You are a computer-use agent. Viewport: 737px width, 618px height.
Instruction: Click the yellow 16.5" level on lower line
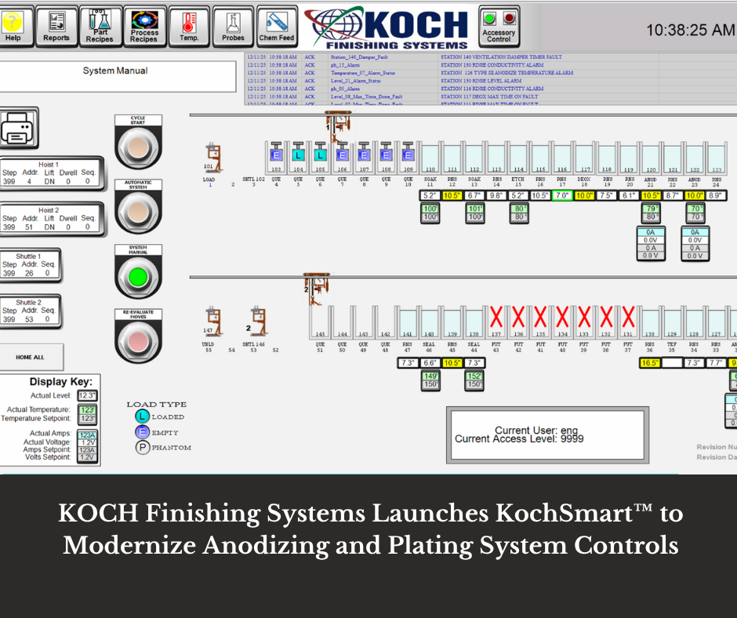650,363
